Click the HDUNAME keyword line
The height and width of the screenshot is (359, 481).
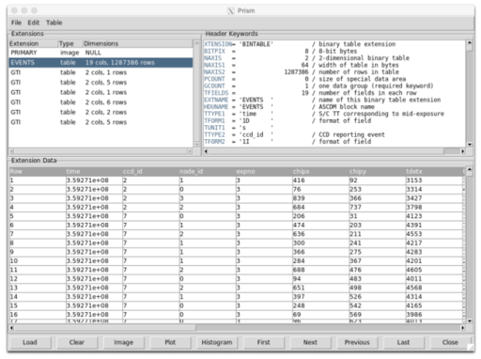tap(289, 107)
